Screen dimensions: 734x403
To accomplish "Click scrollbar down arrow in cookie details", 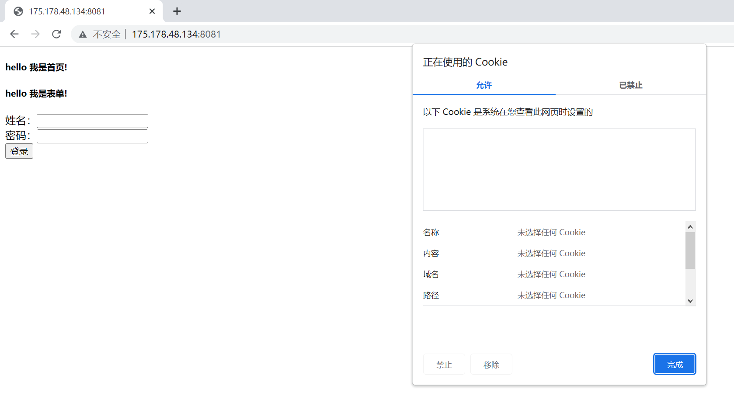I will coord(690,301).
